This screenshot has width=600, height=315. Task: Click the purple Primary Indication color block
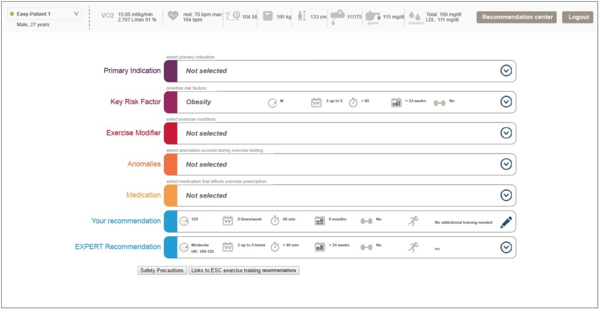tap(171, 71)
